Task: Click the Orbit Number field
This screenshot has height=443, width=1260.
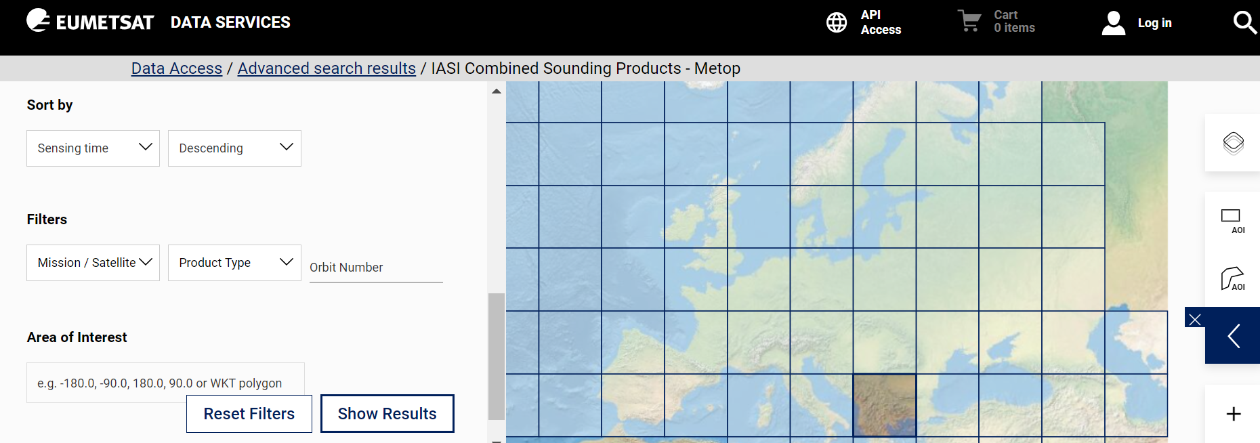Action: click(375, 268)
